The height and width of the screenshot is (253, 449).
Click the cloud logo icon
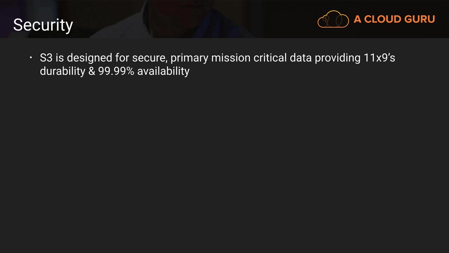[x=333, y=19]
